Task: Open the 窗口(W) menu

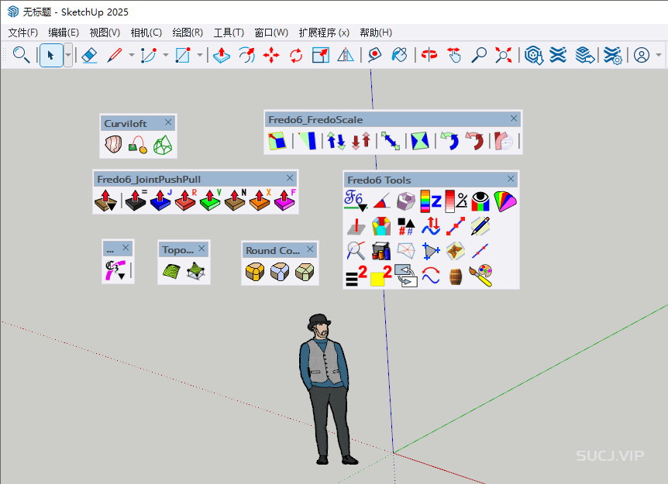Action: (271, 33)
